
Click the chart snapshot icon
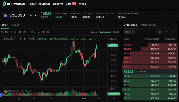coord(39,32)
